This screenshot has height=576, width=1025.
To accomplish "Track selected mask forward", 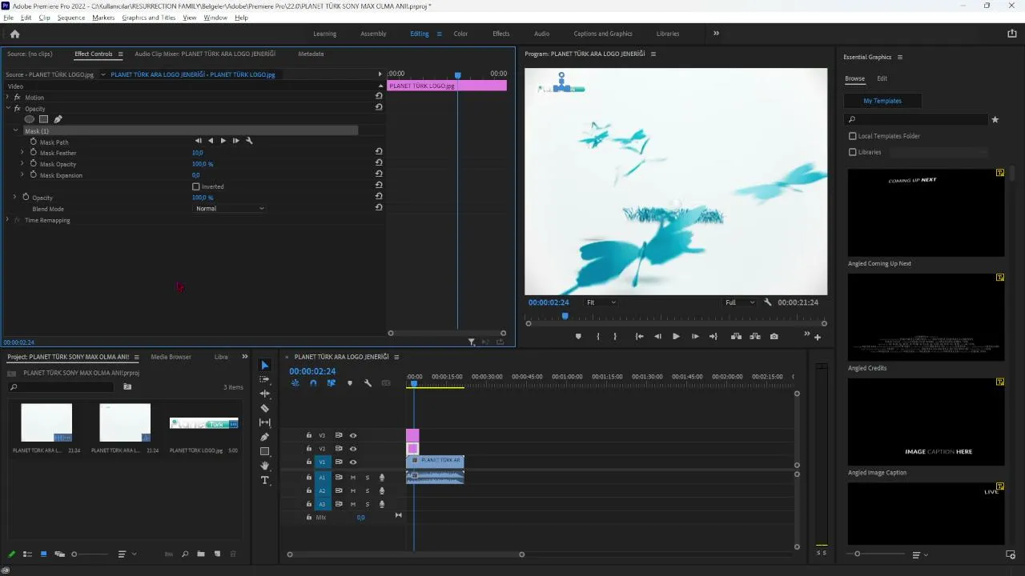I will [x=223, y=141].
